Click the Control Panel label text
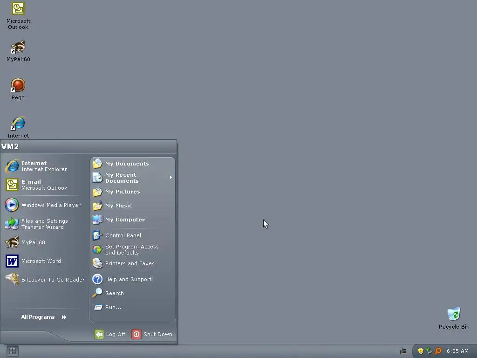This screenshot has height=358, width=477. click(x=123, y=235)
